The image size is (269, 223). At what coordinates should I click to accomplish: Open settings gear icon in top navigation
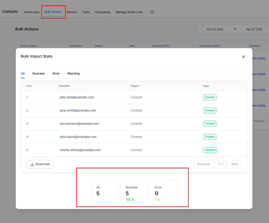(x=152, y=12)
